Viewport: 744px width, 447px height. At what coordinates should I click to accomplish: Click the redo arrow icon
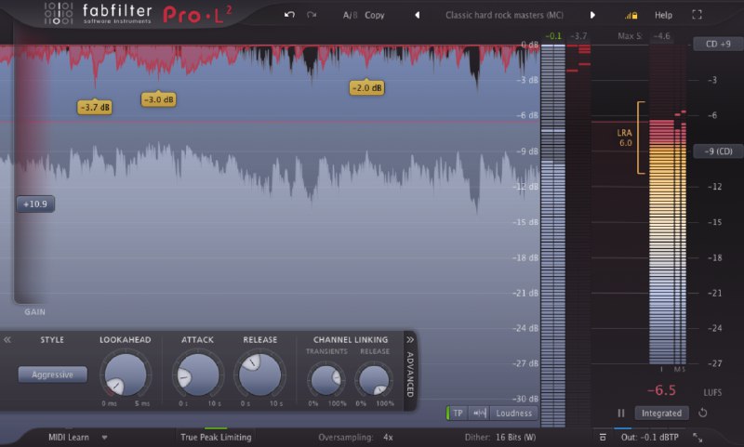click(x=312, y=15)
